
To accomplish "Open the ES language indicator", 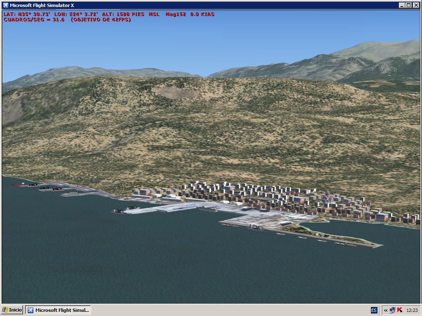I will 374,310.
